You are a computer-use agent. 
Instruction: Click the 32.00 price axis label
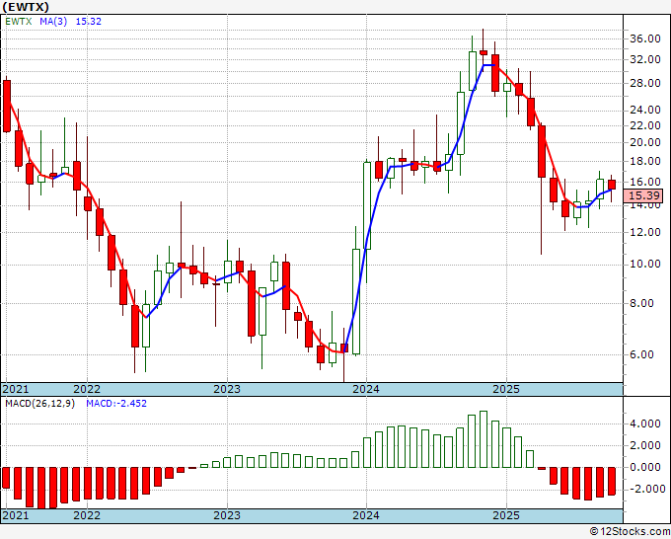[x=645, y=59]
